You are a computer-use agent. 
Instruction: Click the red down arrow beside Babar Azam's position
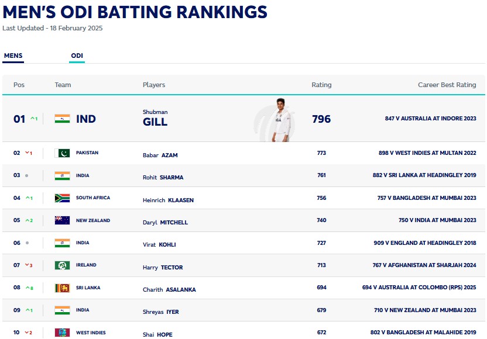tap(26, 153)
